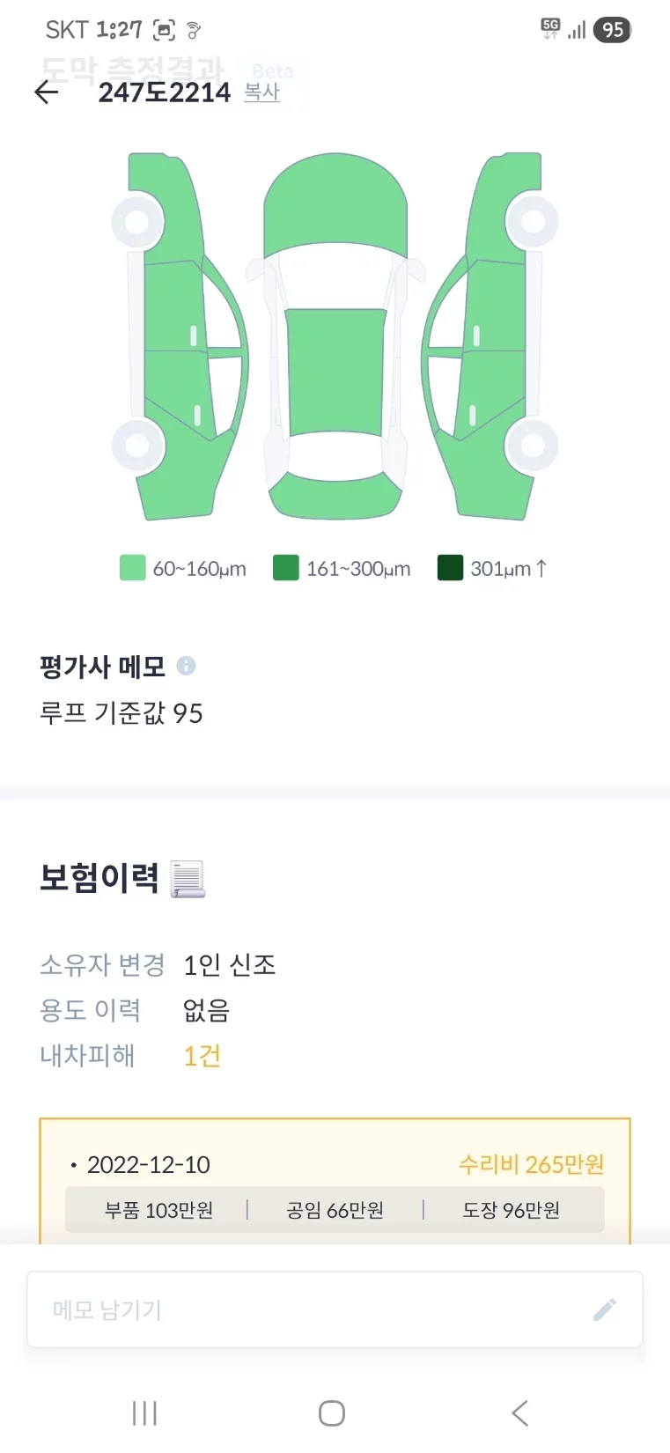Tap the car roof panel in diagram

coord(335,371)
